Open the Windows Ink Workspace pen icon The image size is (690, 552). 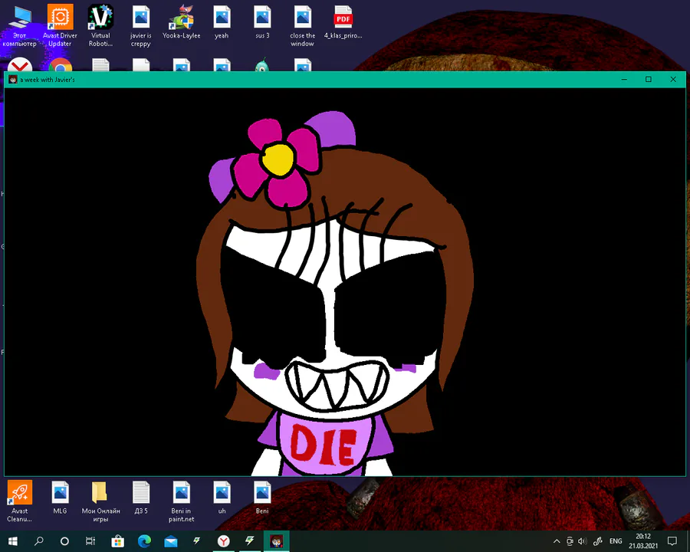point(597,541)
